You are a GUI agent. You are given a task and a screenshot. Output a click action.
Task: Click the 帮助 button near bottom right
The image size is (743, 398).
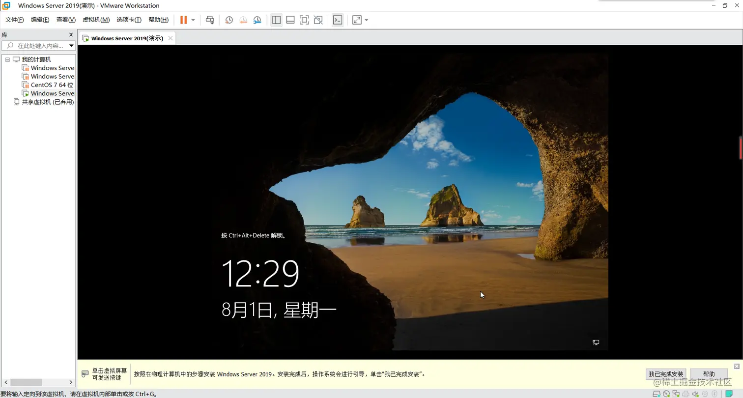(x=708, y=373)
